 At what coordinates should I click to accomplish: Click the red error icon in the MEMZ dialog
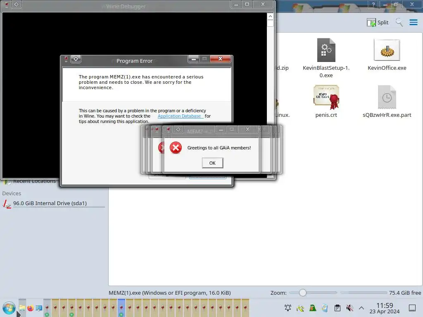[x=176, y=148]
